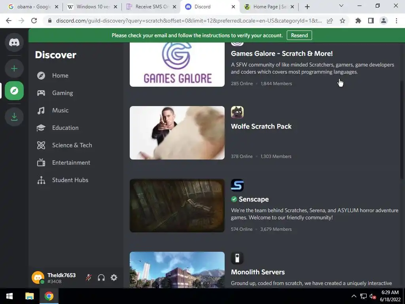Select Entertainment category
Image resolution: width=405 pixels, height=304 pixels.
tap(76, 163)
